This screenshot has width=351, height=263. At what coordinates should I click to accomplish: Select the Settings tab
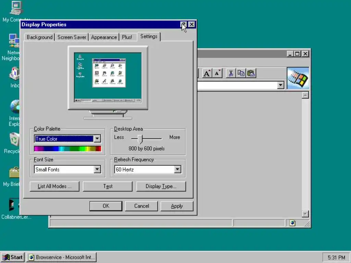click(149, 36)
